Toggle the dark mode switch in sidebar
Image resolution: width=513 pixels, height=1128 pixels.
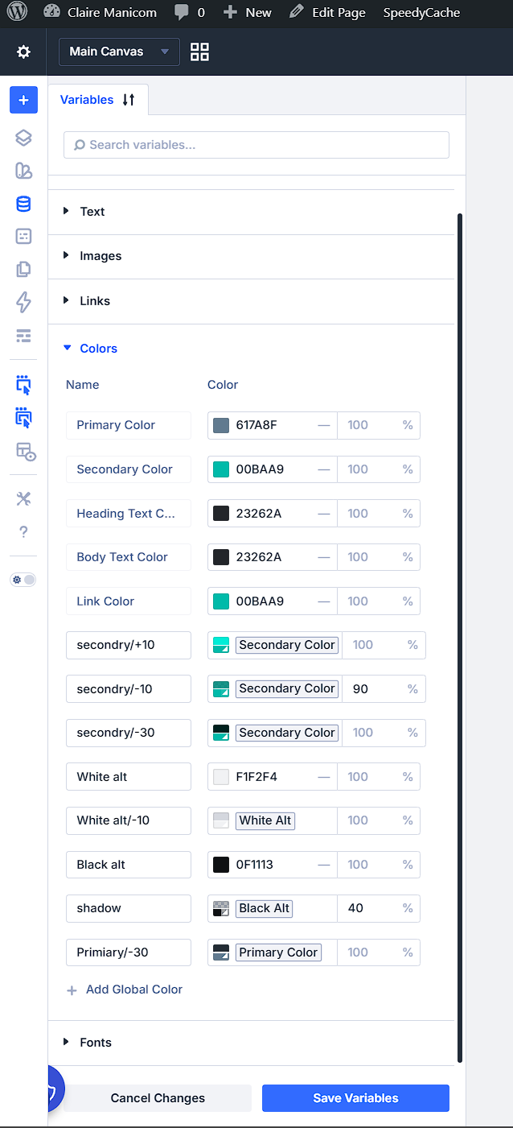tap(23, 580)
